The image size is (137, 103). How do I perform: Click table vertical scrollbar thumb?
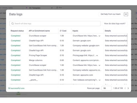(127, 39)
